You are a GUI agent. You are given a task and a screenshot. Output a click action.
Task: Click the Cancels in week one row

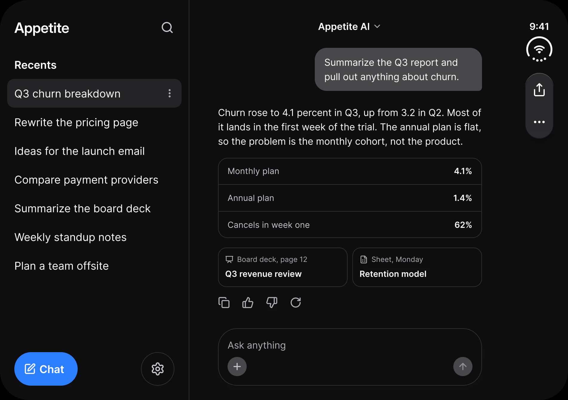point(350,225)
